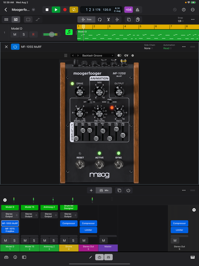Toggle the metronome icon

tap(138, 10)
